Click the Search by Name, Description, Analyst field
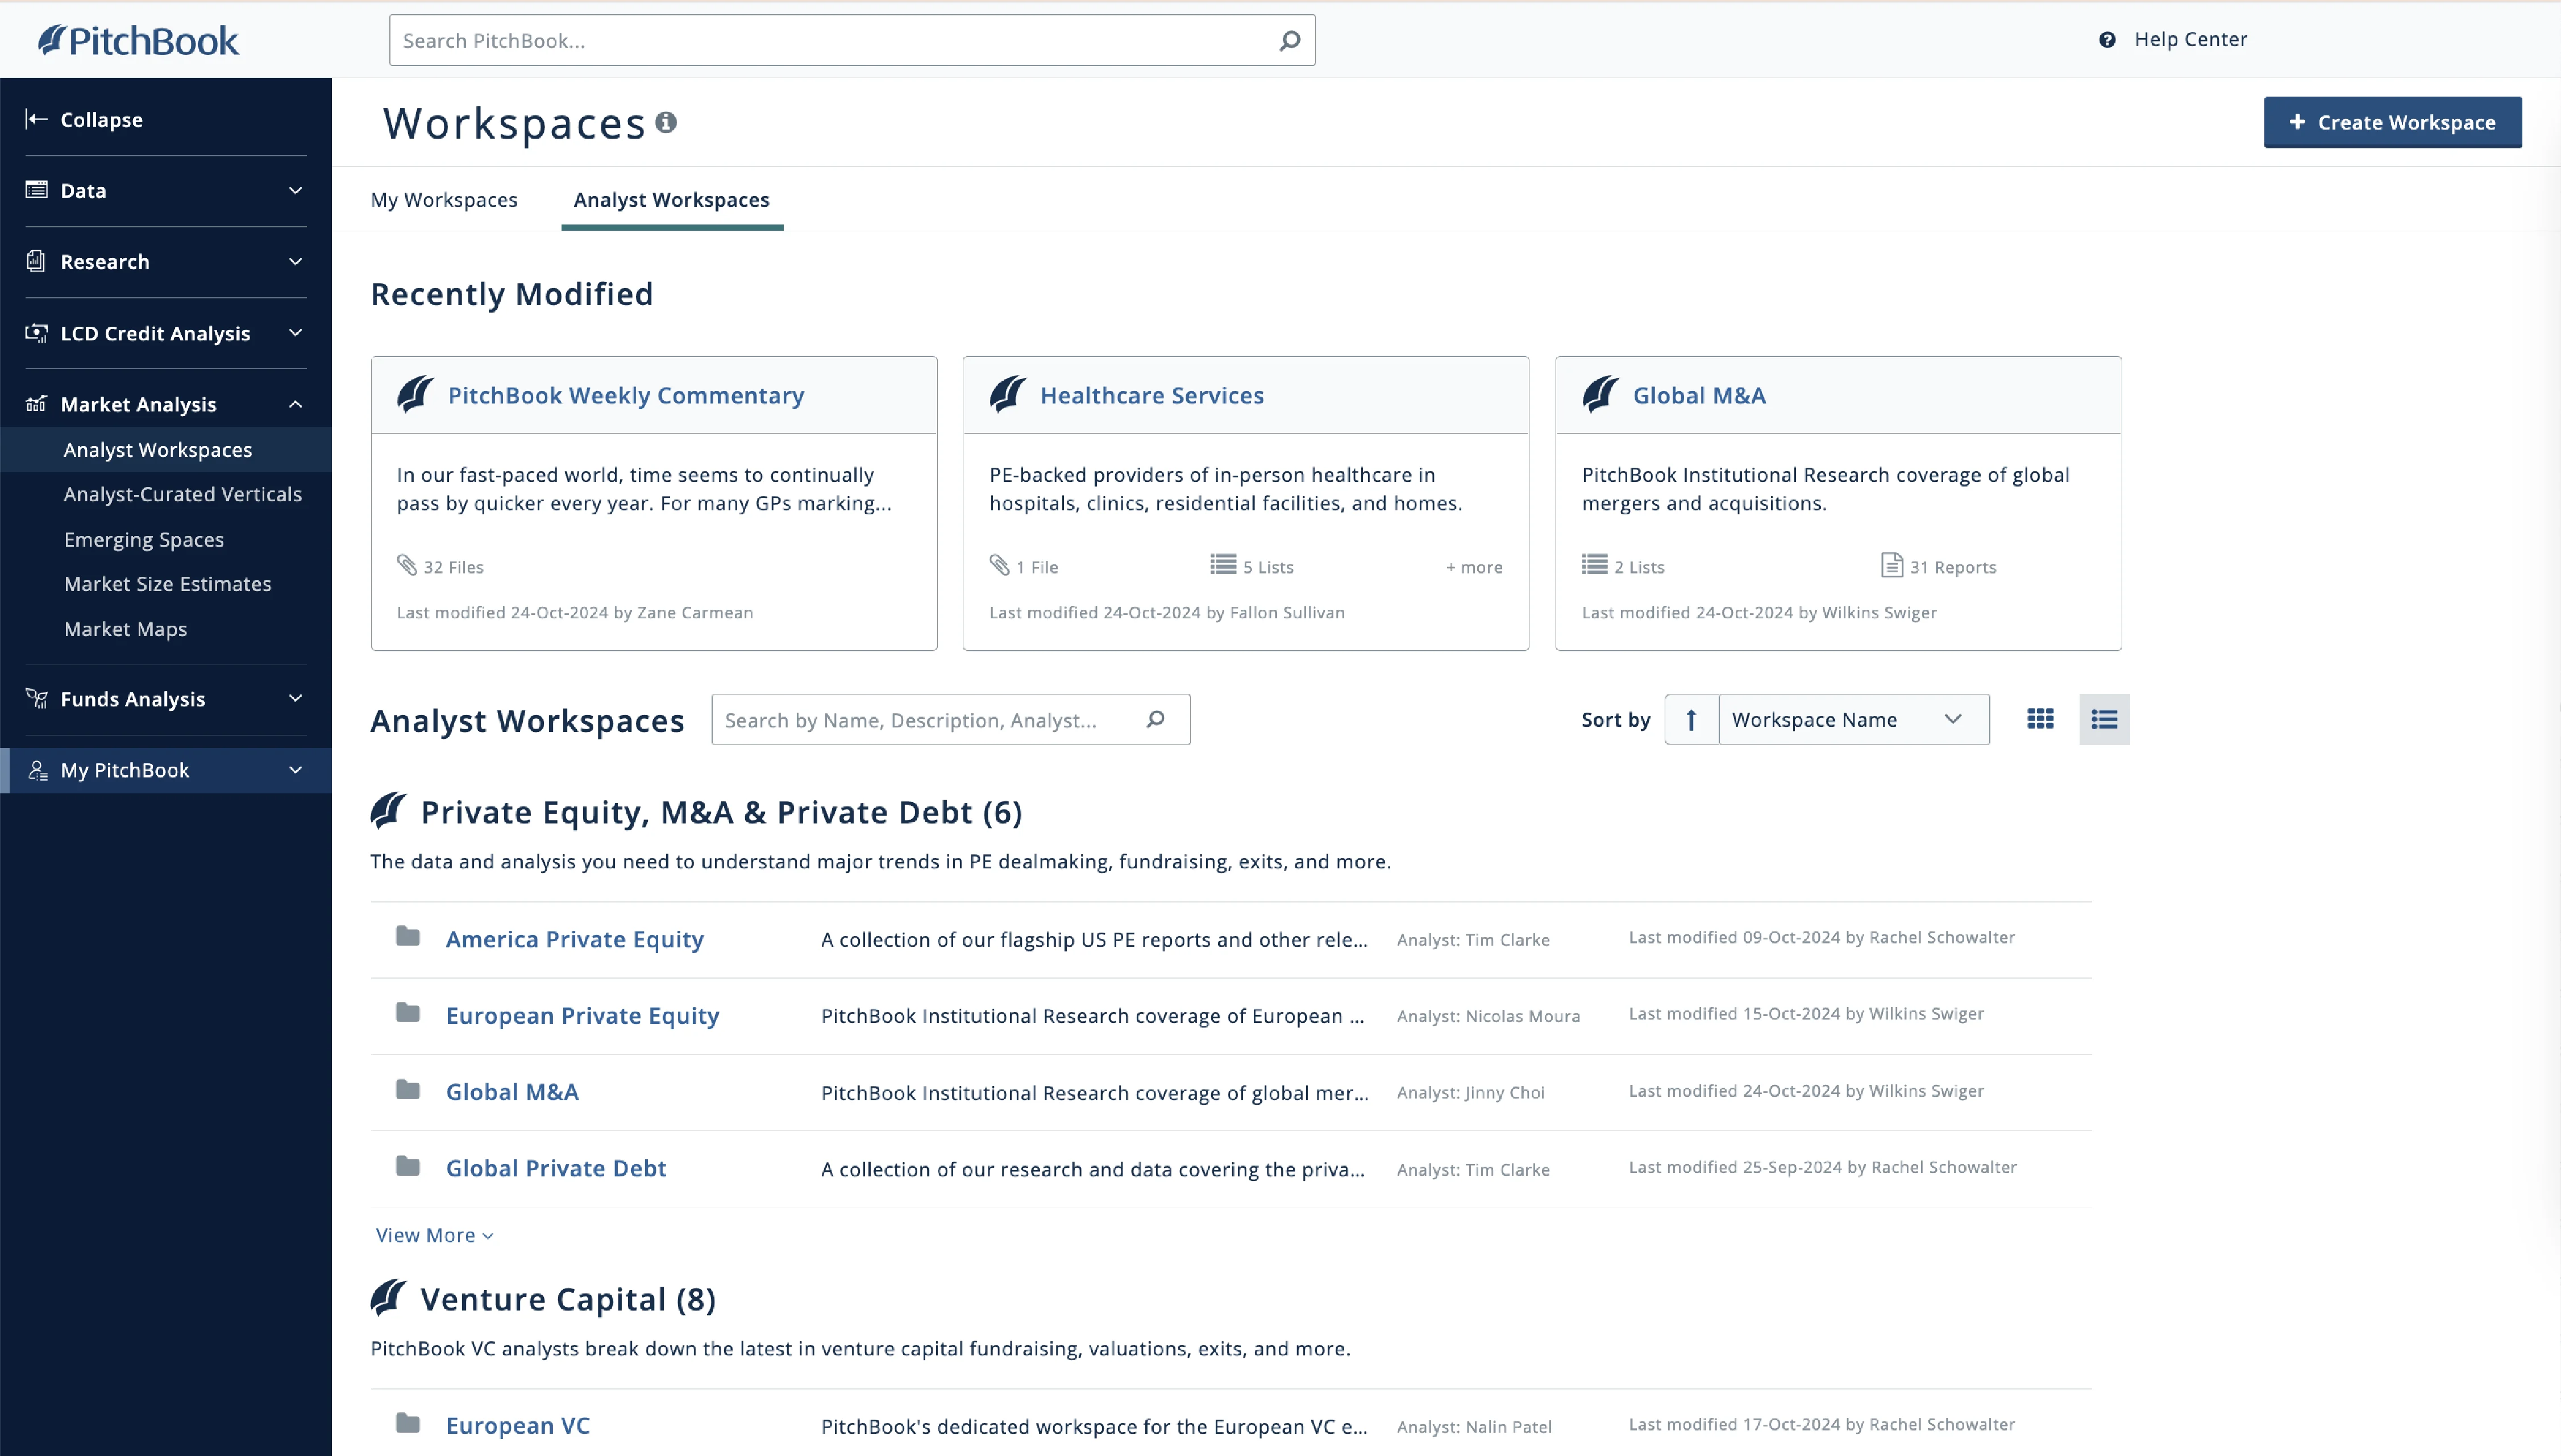 tap(950, 719)
